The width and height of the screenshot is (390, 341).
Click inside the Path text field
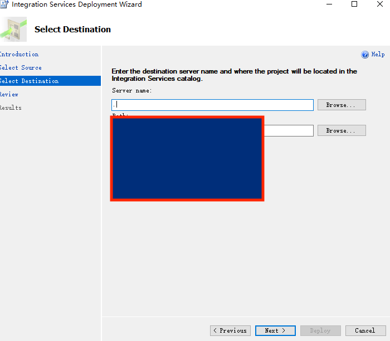point(288,130)
